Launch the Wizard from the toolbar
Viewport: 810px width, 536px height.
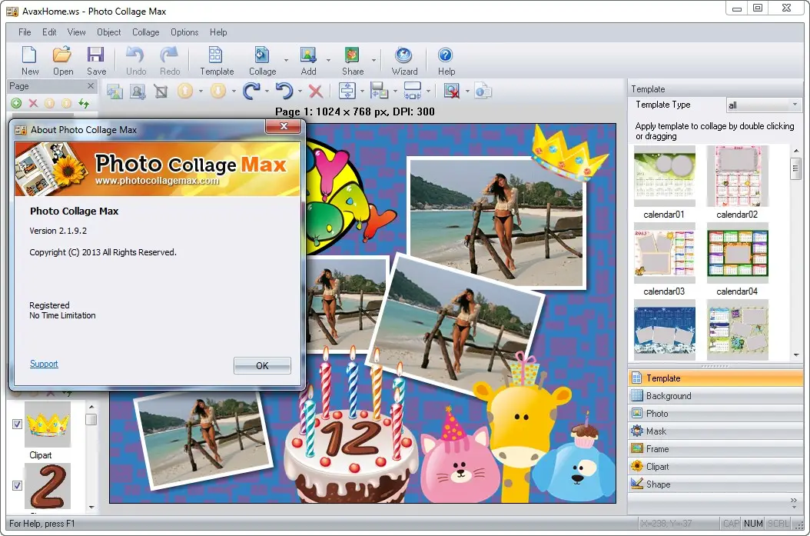[x=404, y=61]
